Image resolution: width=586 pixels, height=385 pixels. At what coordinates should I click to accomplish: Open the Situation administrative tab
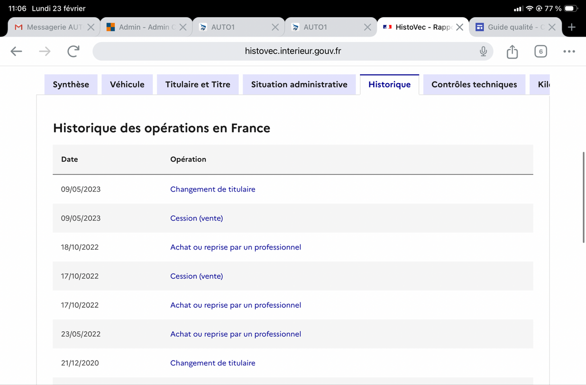[x=299, y=85]
